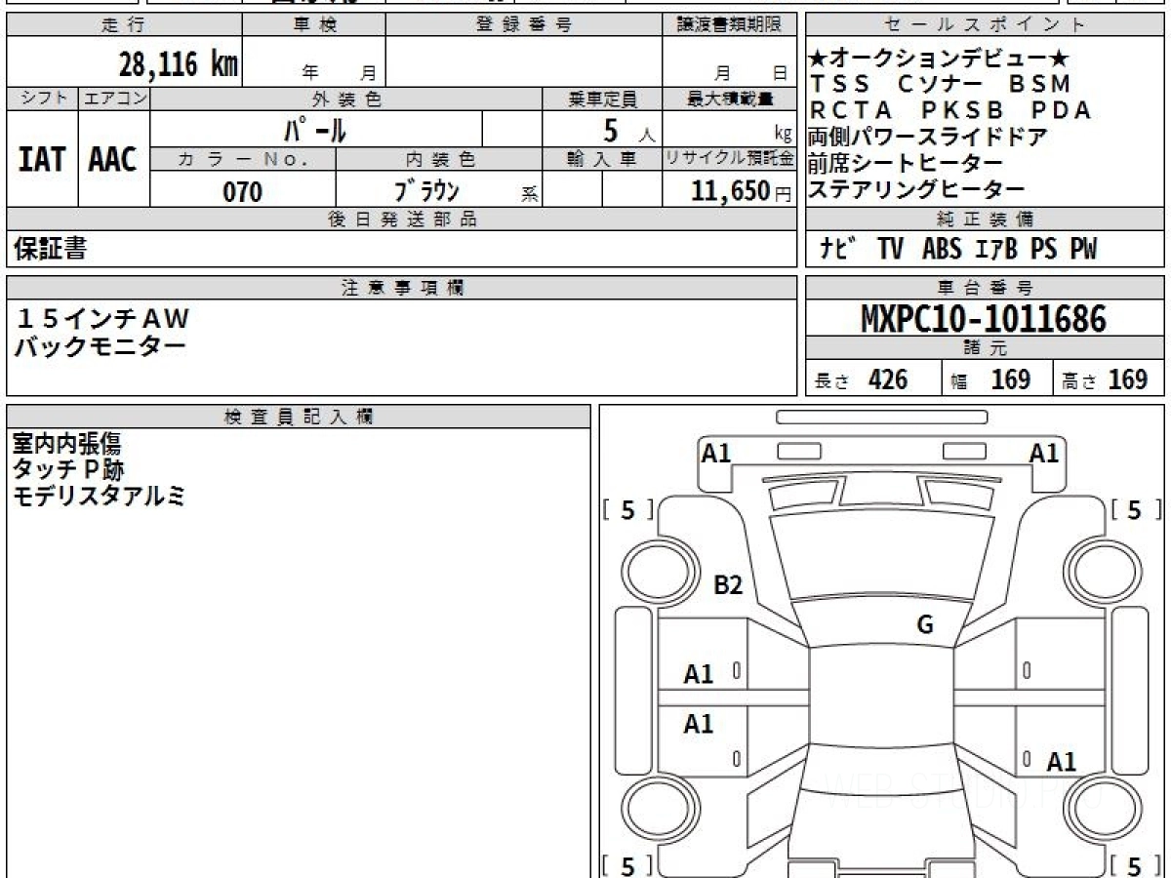
Task: Click the top-right [5] tire rating
Action: (1133, 510)
